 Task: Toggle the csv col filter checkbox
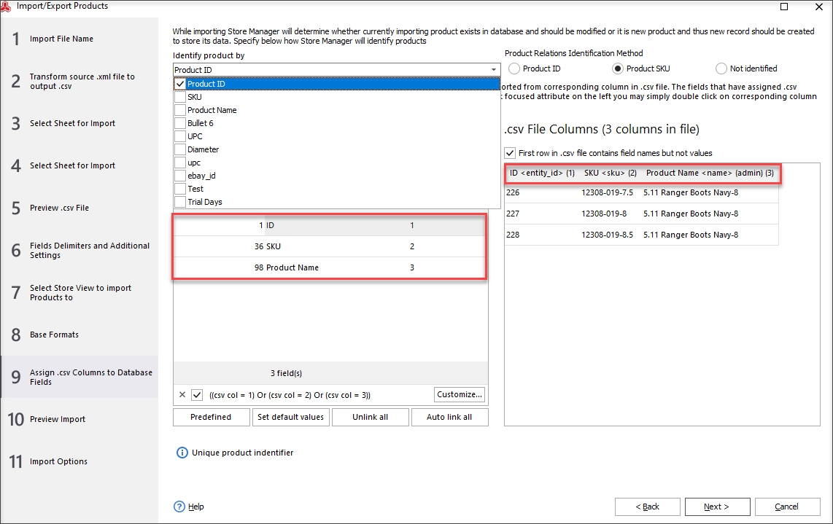pyautogui.click(x=197, y=394)
